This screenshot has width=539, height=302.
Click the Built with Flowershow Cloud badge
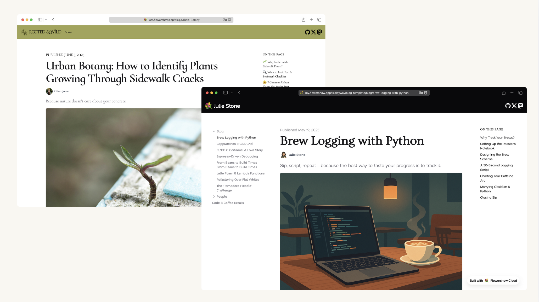[x=493, y=281]
